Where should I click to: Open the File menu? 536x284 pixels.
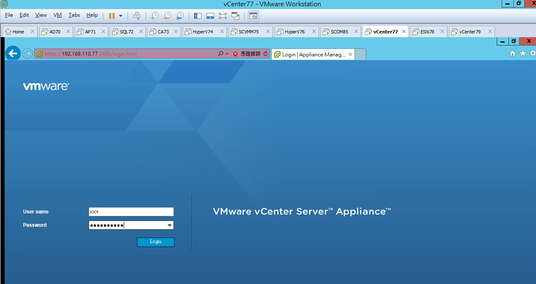click(x=9, y=15)
